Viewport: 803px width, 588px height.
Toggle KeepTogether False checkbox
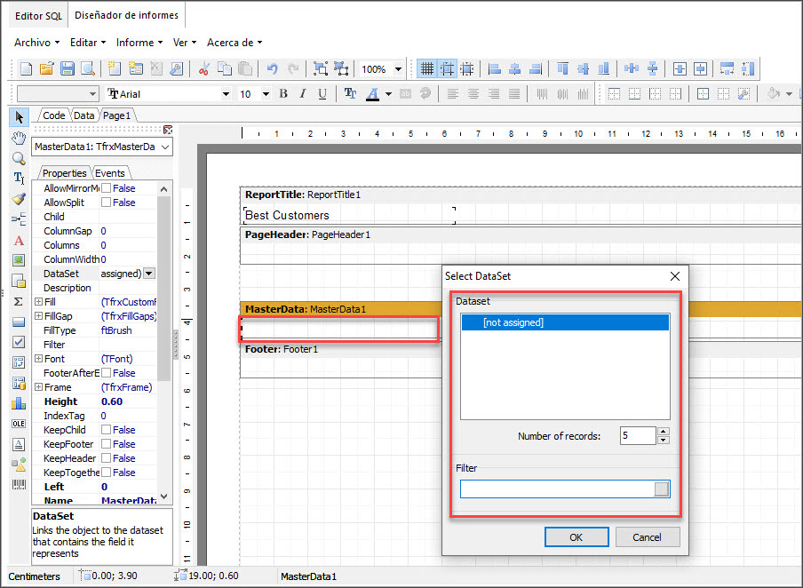coord(106,472)
